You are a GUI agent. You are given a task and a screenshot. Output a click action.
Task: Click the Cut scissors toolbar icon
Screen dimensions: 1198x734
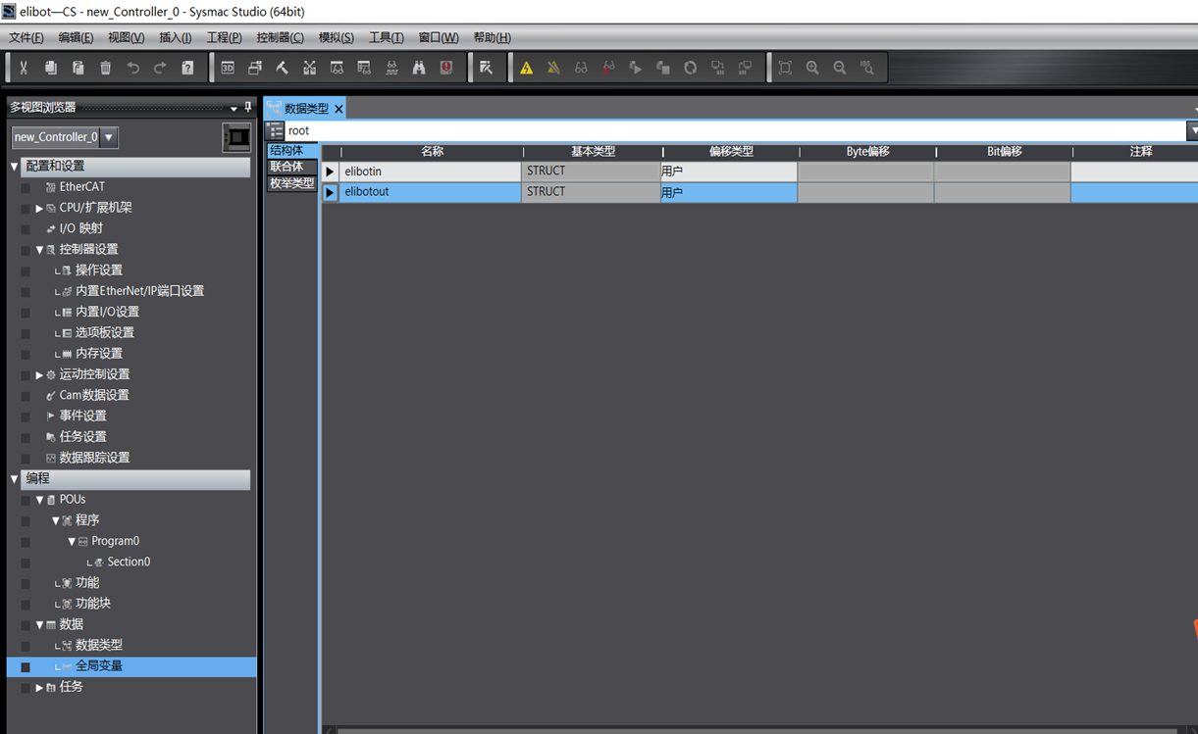pos(24,68)
